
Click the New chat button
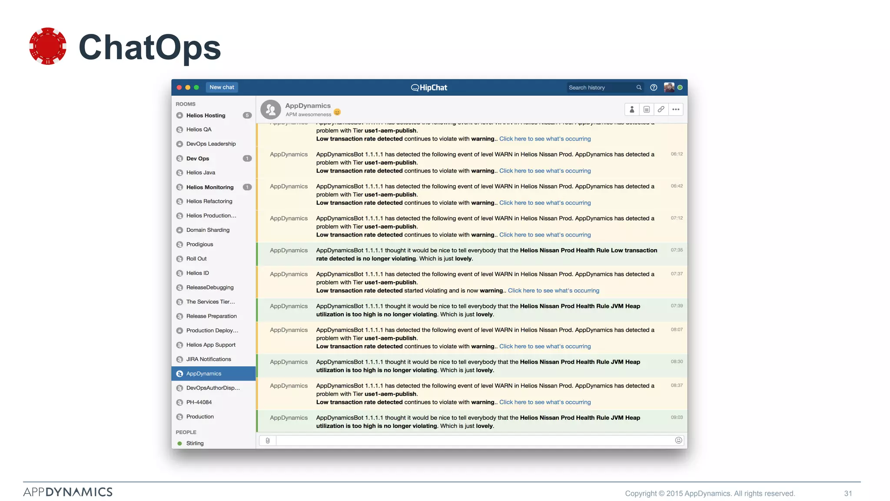point(222,87)
